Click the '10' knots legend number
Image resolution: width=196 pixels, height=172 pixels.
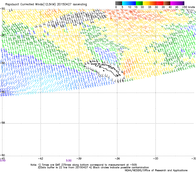[x=130, y=7]
